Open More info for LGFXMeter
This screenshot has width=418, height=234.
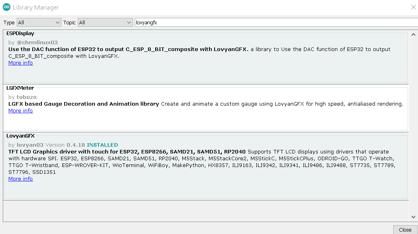20,110
